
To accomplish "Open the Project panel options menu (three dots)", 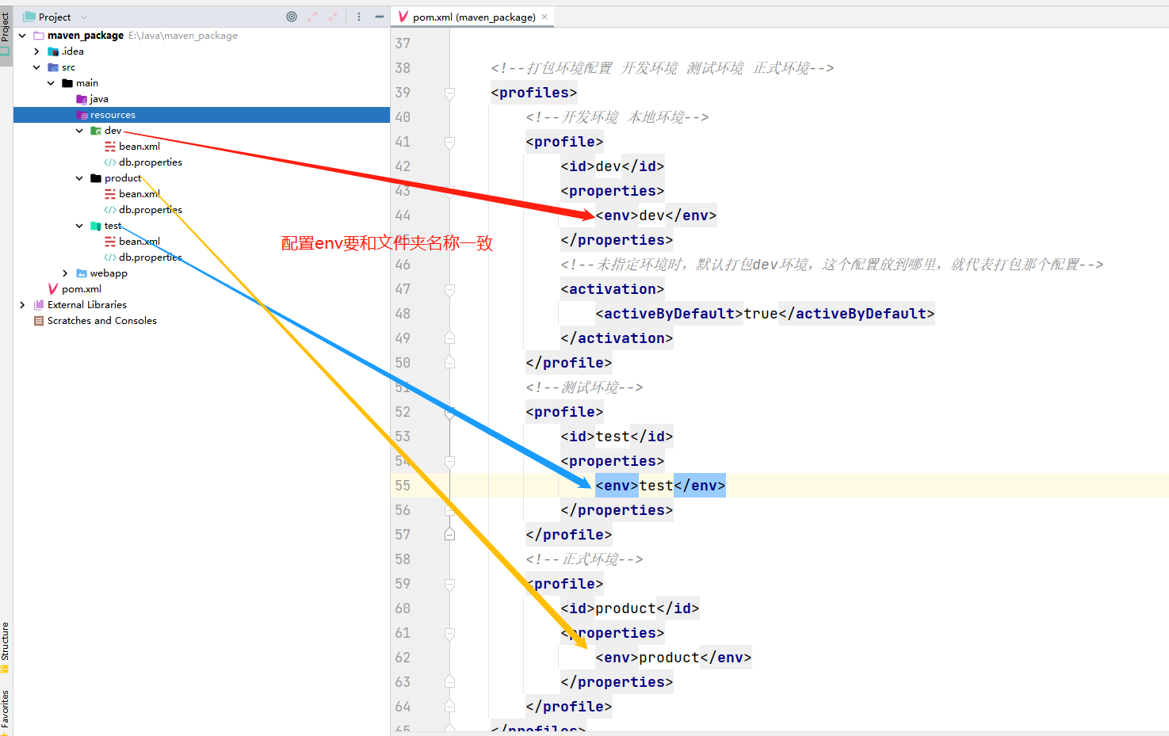I will pos(359,17).
